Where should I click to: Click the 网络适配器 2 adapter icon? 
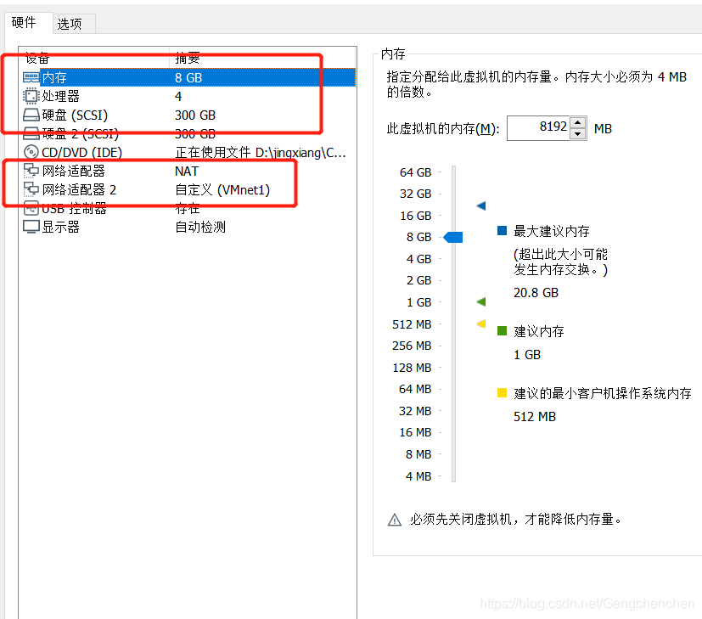[31, 189]
